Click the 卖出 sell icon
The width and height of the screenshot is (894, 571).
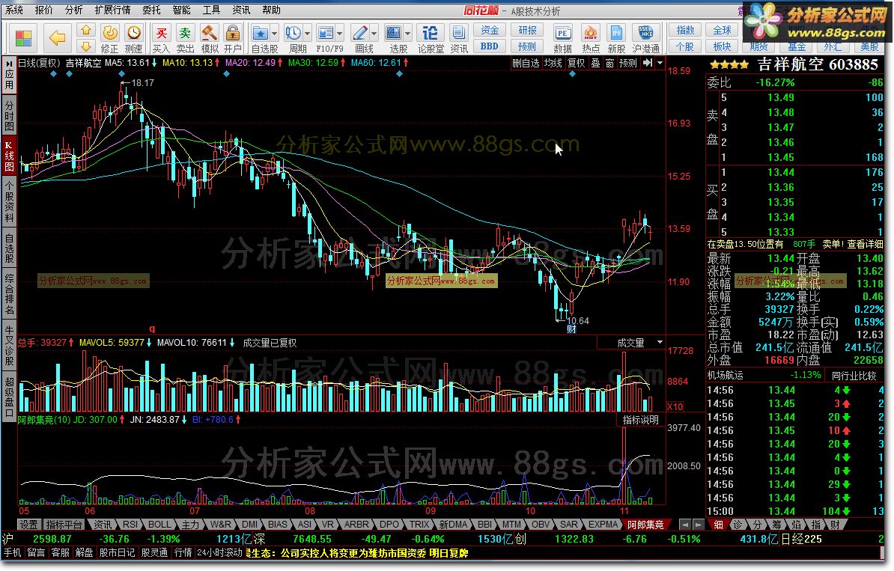pos(185,39)
